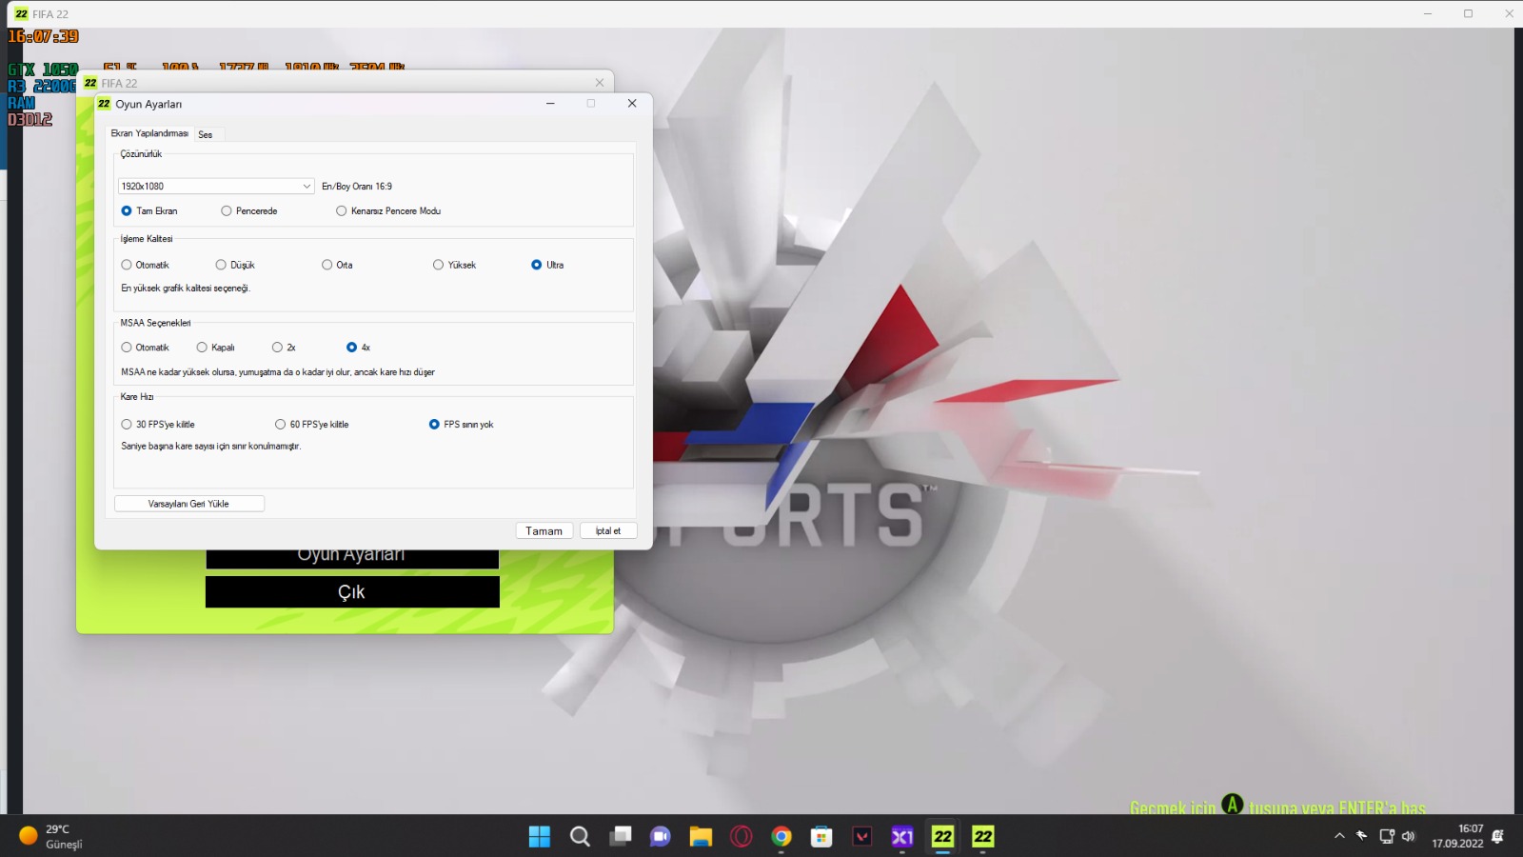The width and height of the screenshot is (1523, 857).
Task: Set İşleme Kalitesi to Otomatik
Action: (145, 265)
